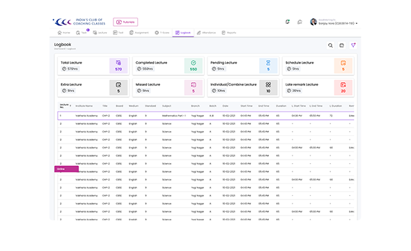
Task: Open the purple filter funnel icon
Action: [353, 45]
